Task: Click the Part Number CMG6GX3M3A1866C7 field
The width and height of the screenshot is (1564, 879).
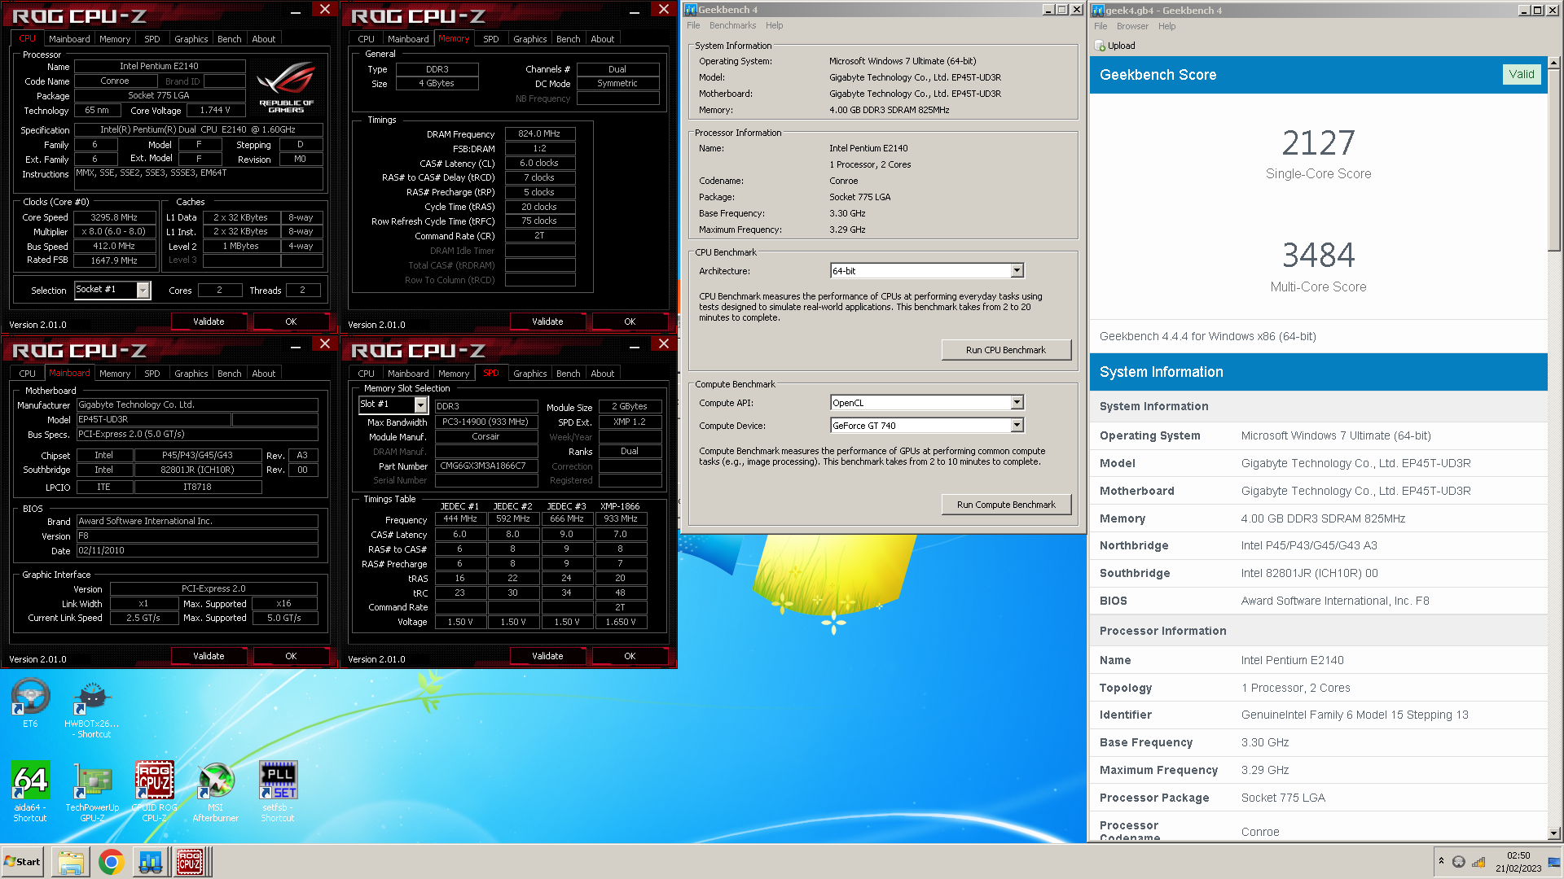Action: pos(486,466)
